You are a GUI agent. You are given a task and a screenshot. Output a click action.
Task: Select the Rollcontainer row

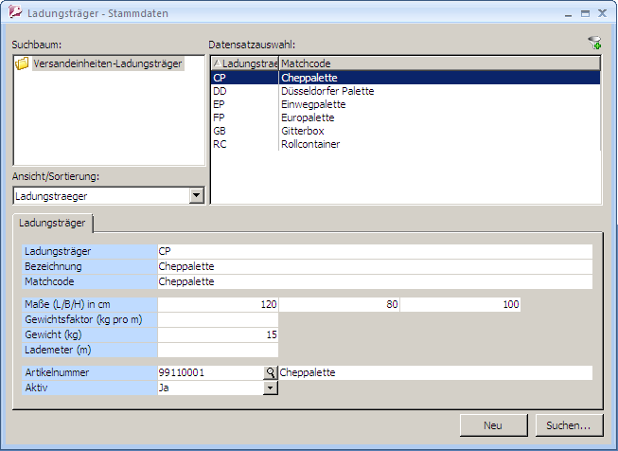coord(310,144)
